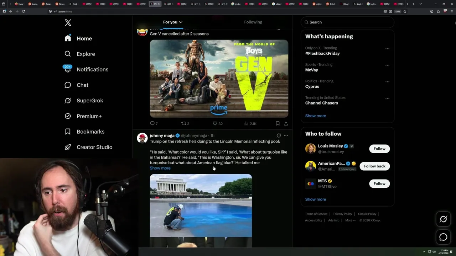Open the browser extensions icon
This screenshot has width=456, height=256.
pyautogui.click(x=438, y=11)
